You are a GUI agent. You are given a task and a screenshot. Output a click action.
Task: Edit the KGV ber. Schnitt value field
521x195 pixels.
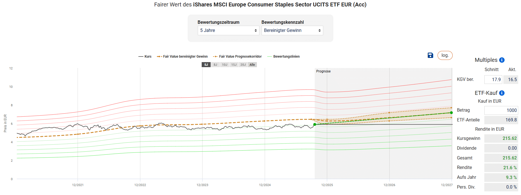tap(493, 79)
